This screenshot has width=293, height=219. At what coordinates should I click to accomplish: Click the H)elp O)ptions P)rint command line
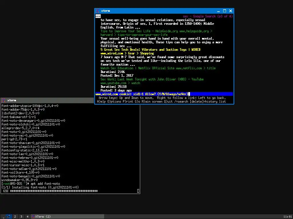161,102
